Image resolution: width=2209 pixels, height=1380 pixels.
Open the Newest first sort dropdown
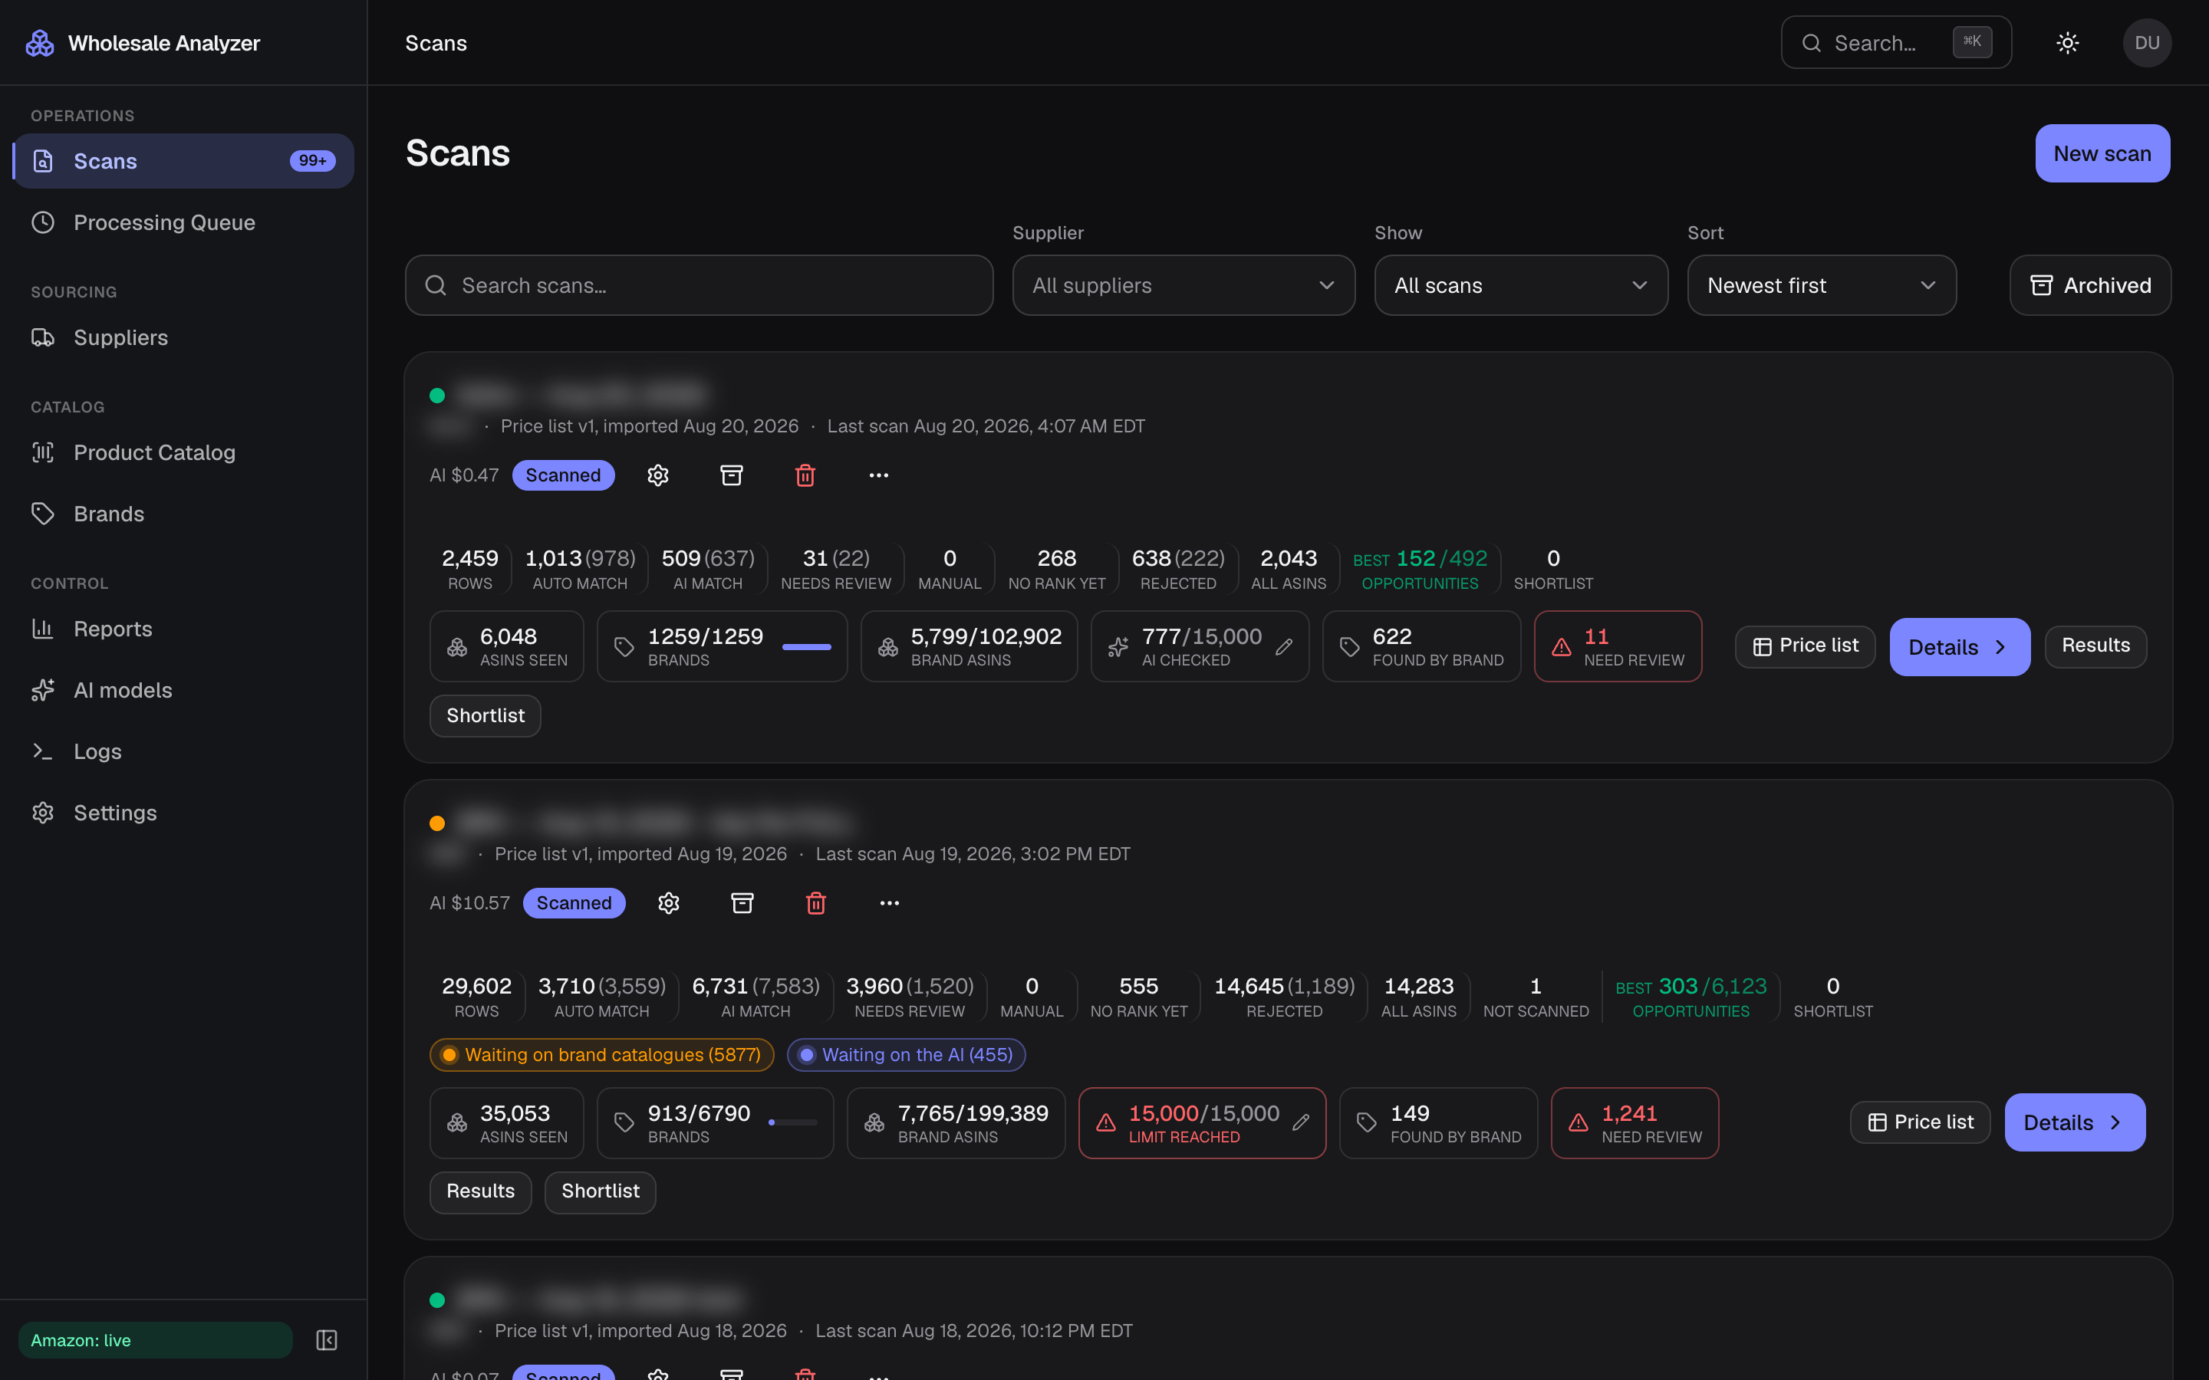tap(1821, 284)
